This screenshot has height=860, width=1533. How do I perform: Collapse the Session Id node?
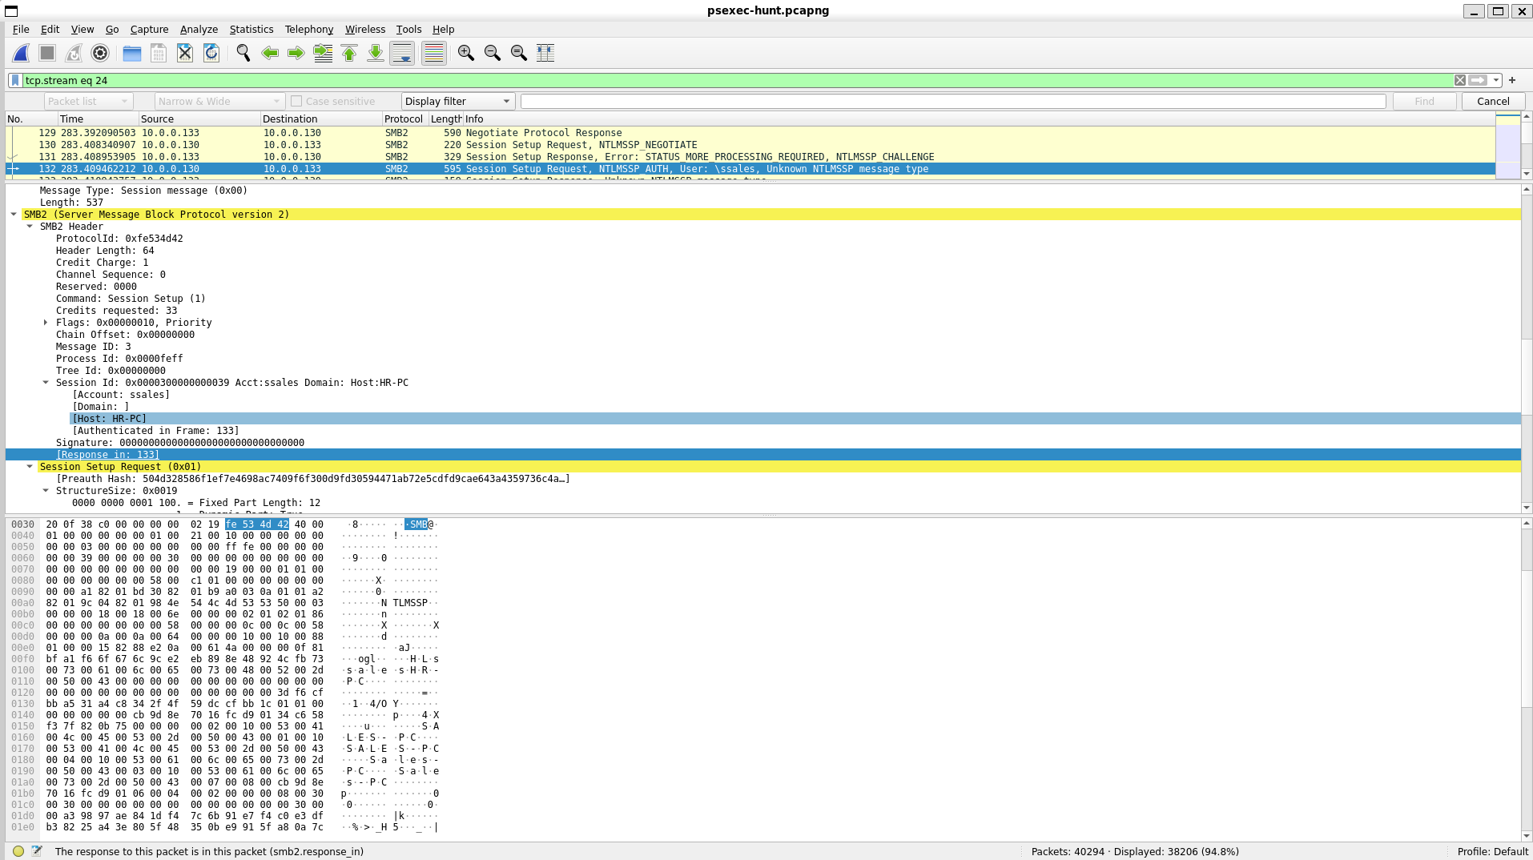(46, 383)
